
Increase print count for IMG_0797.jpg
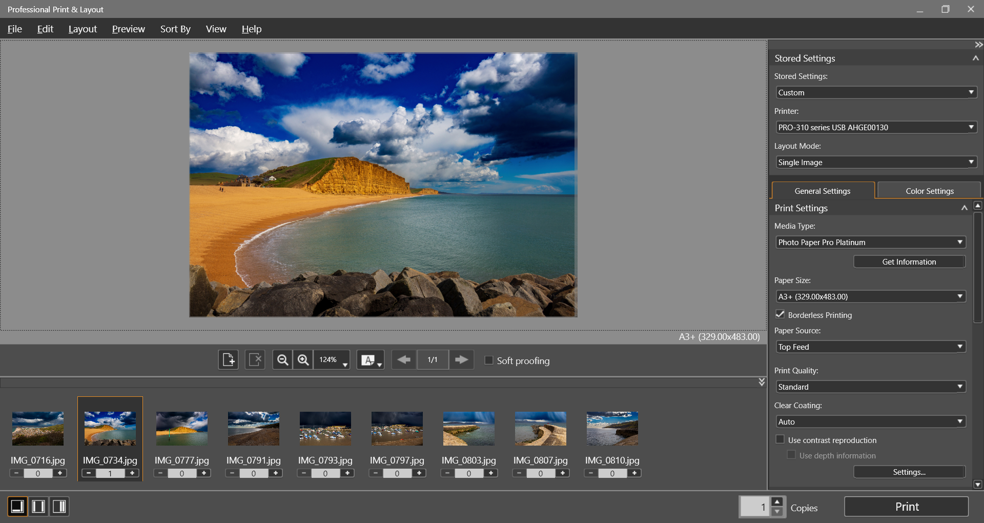(419, 473)
